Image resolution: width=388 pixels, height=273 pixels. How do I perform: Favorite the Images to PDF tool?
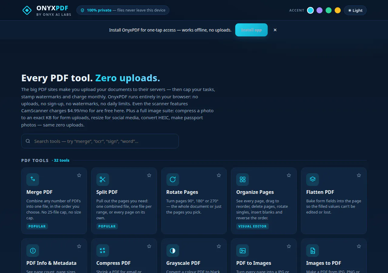point(359,246)
